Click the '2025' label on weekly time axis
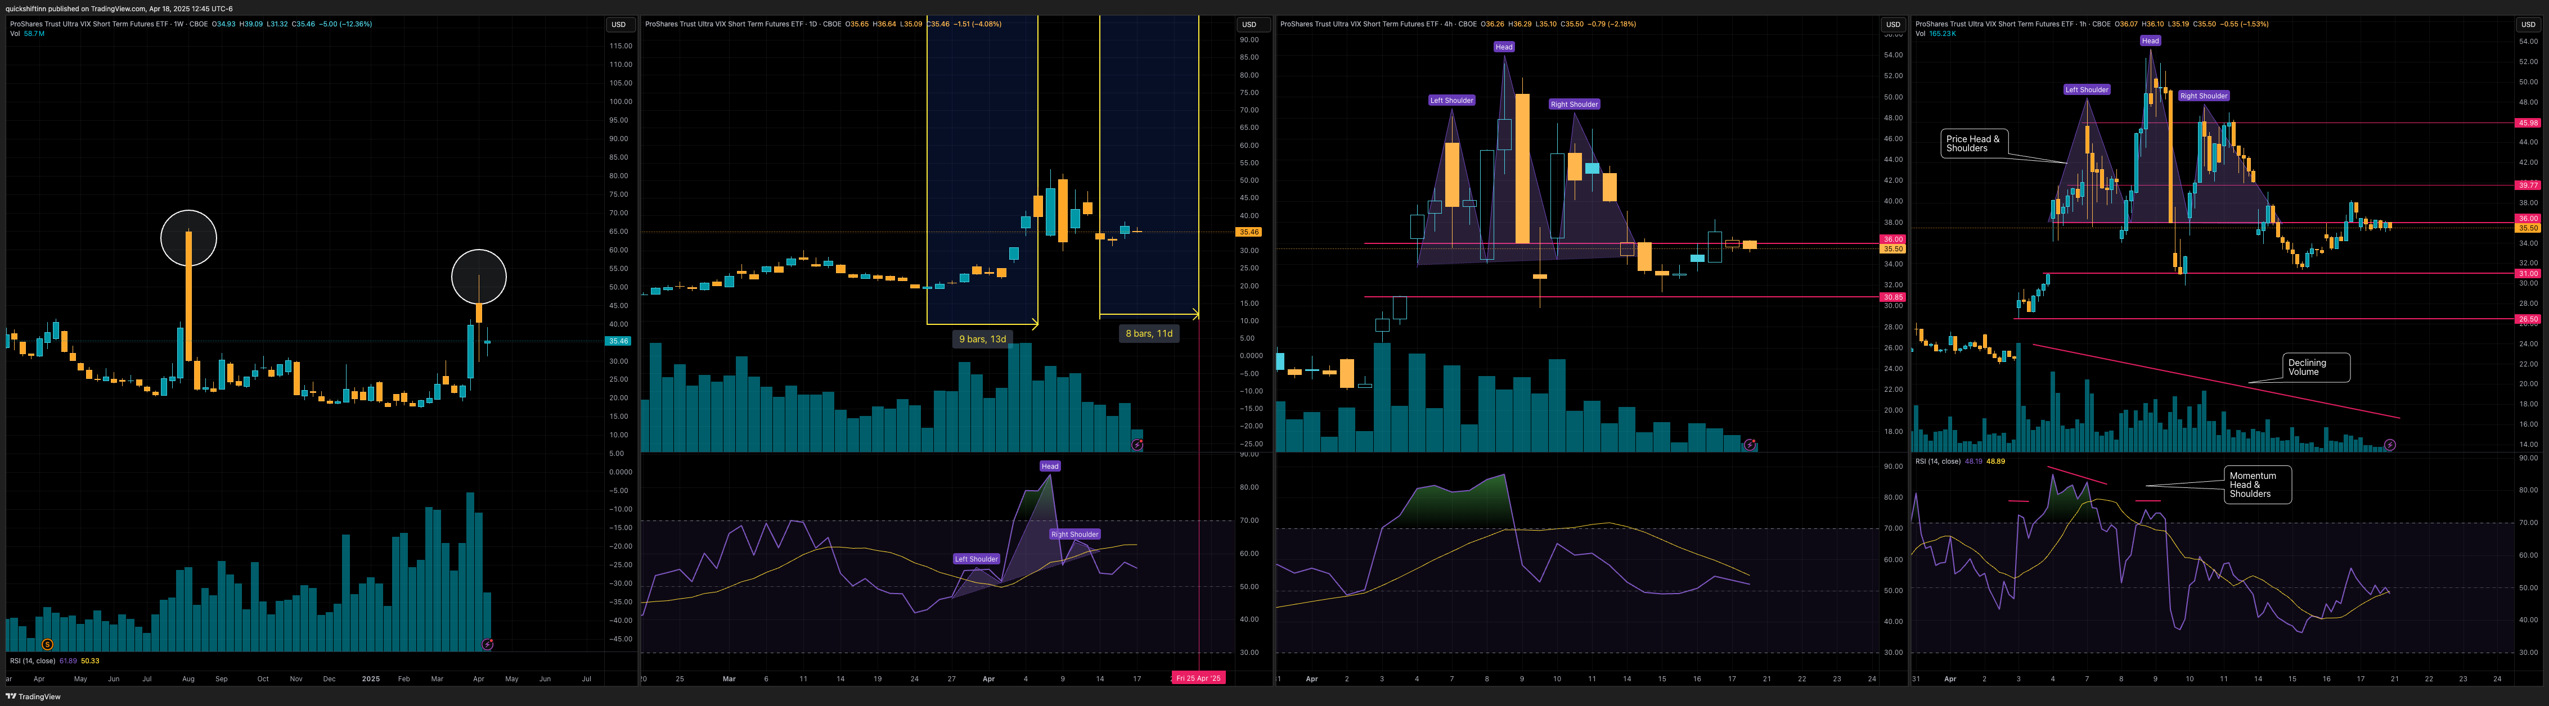The image size is (2549, 706). point(371,678)
